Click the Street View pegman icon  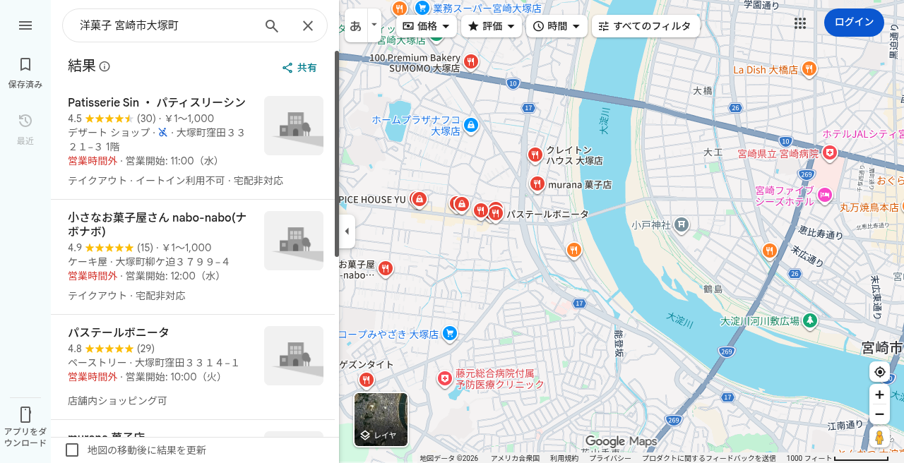pos(879,437)
